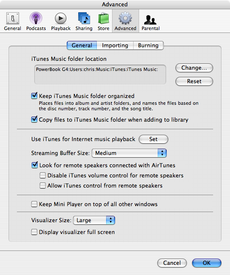
Task: Uncheck Keep iTunes Music folder organized
Action: tap(34, 96)
